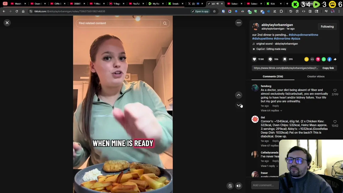The height and width of the screenshot is (193, 343).
Task: Toggle the Following button
Action: [x=327, y=27]
